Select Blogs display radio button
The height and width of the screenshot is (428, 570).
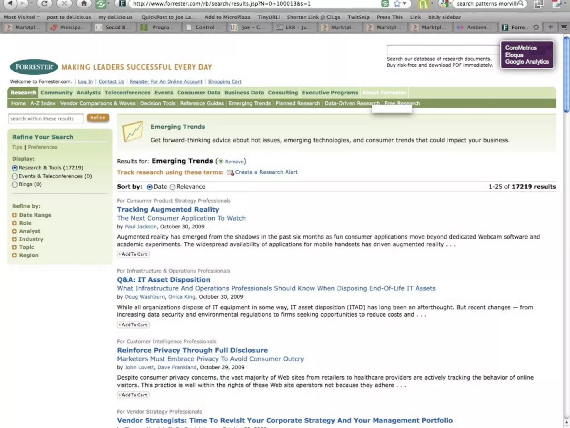coord(15,184)
